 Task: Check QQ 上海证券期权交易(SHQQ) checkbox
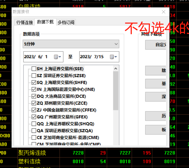point(34,124)
